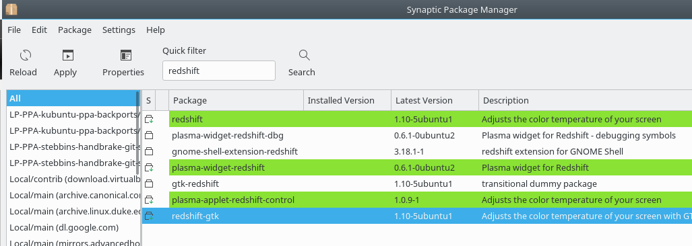The height and width of the screenshot is (246, 692).
Task: Open the Settings menu
Action: coord(119,30)
